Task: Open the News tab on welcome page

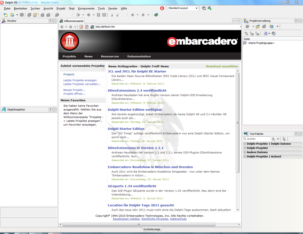Action: [88, 56]
